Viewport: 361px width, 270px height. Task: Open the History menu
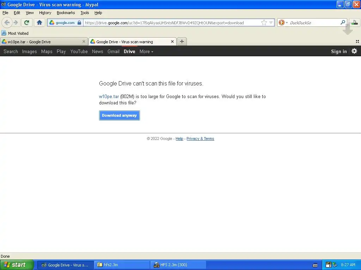(x=45, y=13)
